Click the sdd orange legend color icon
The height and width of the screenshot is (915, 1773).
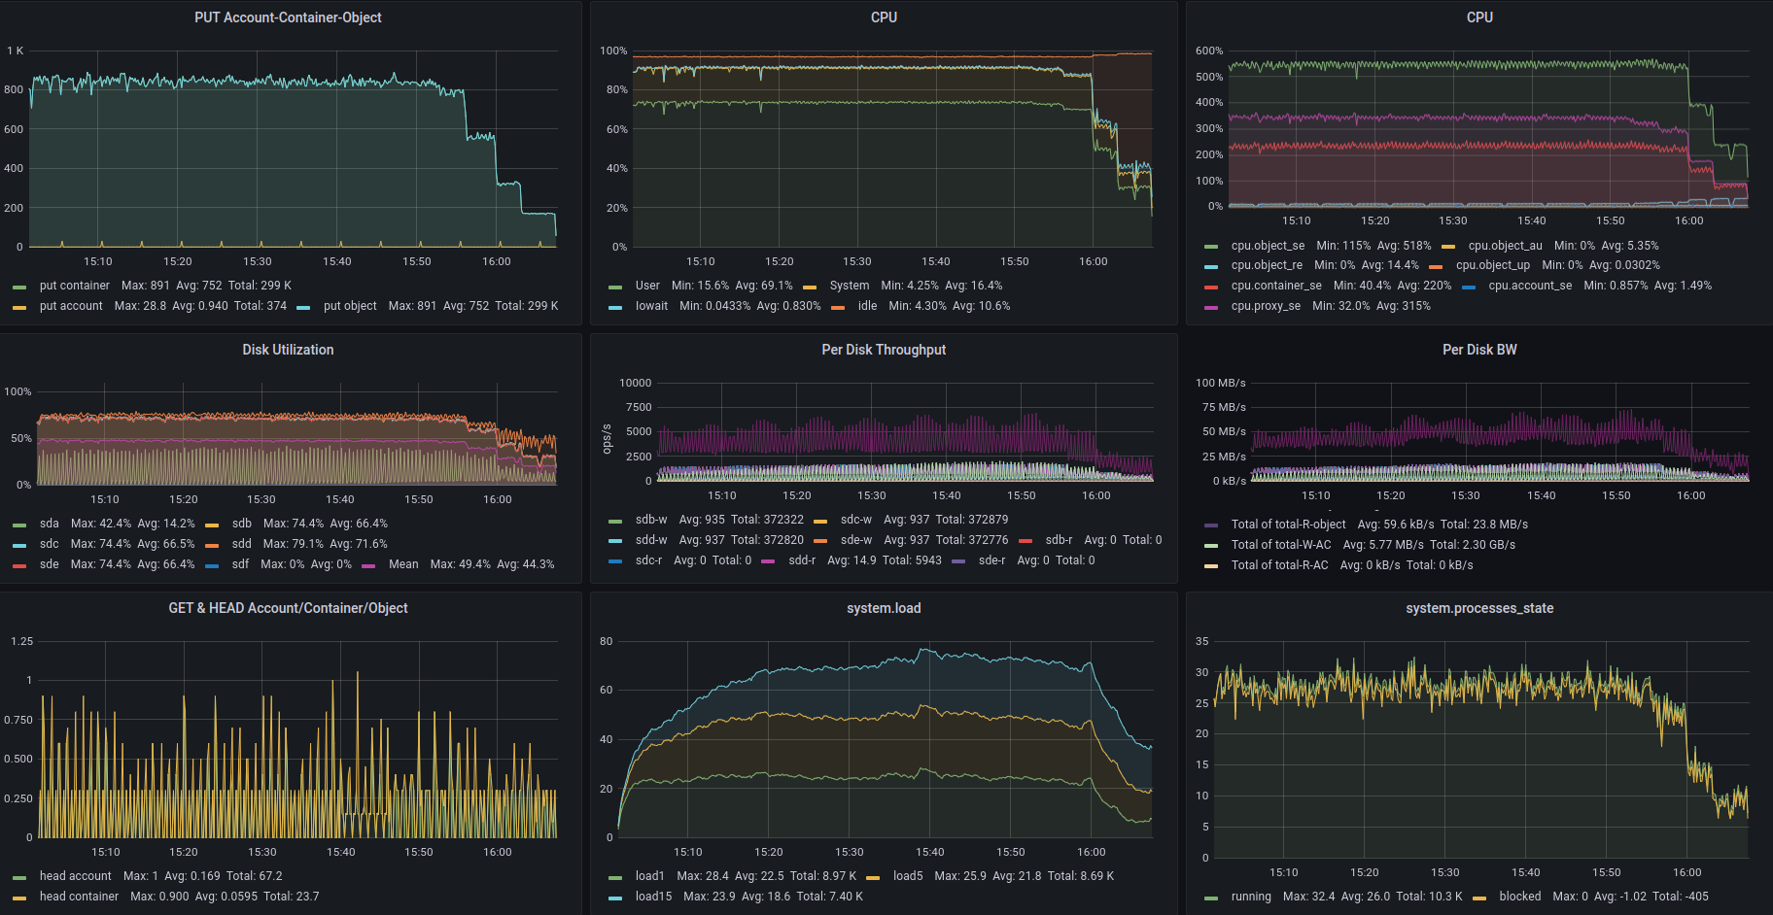[x=212, y=545]
